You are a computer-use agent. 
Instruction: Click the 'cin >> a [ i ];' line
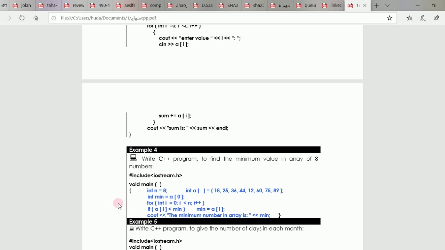pyautogui.click(x=173, y=44)
